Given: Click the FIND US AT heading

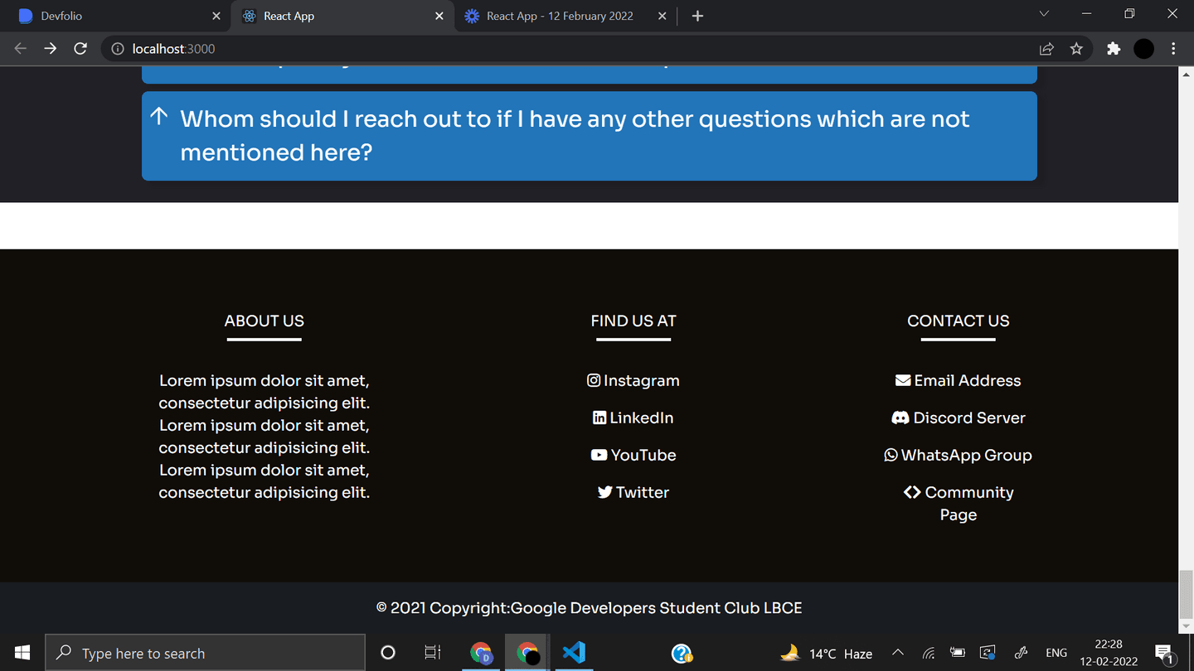Looking at the screenshot, I should [x=633, y=321].
